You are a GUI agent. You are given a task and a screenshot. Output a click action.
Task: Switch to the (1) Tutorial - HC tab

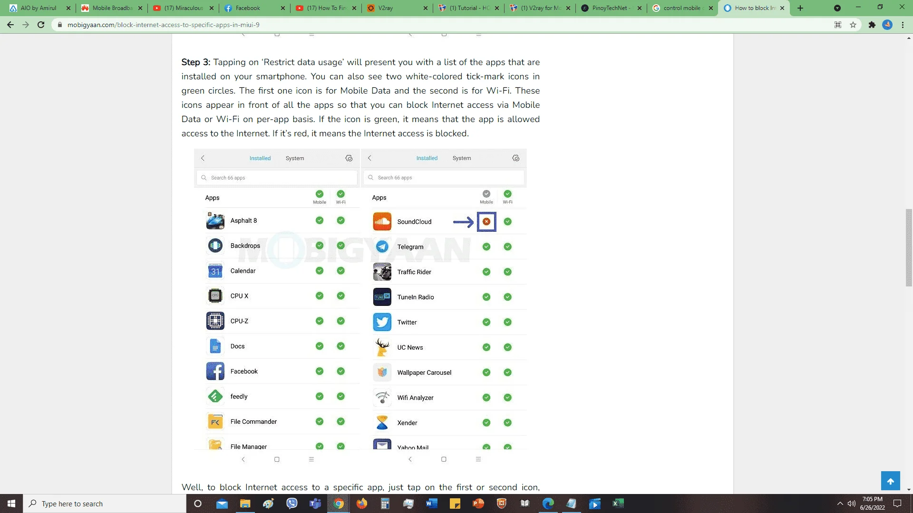[468, 8]
